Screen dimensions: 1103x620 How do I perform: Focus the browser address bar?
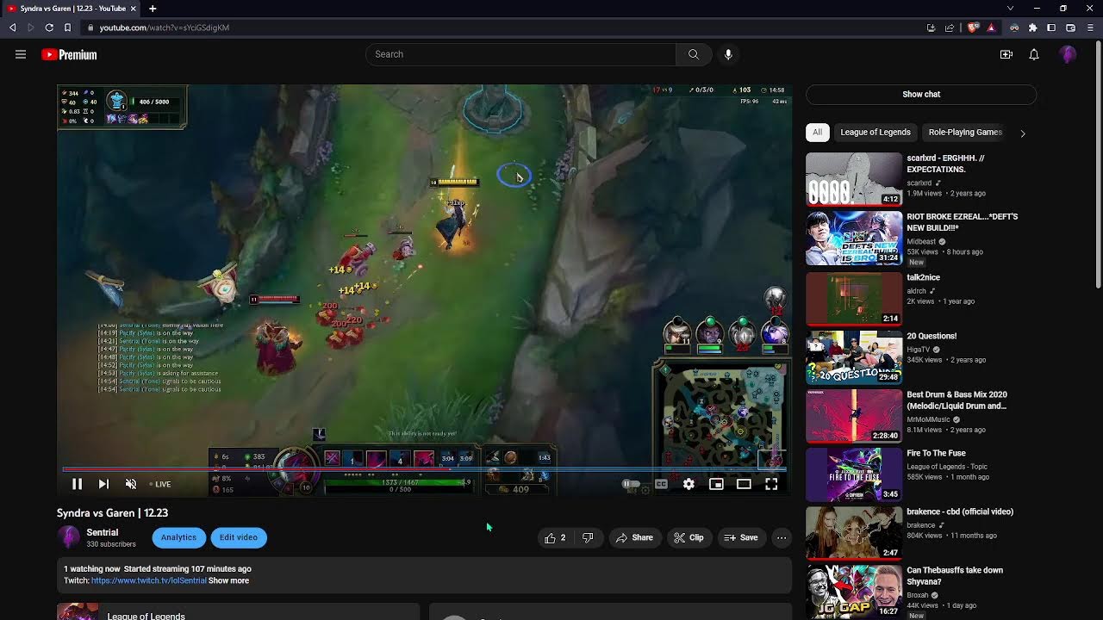pyautogui.click(x=500, y=28)
